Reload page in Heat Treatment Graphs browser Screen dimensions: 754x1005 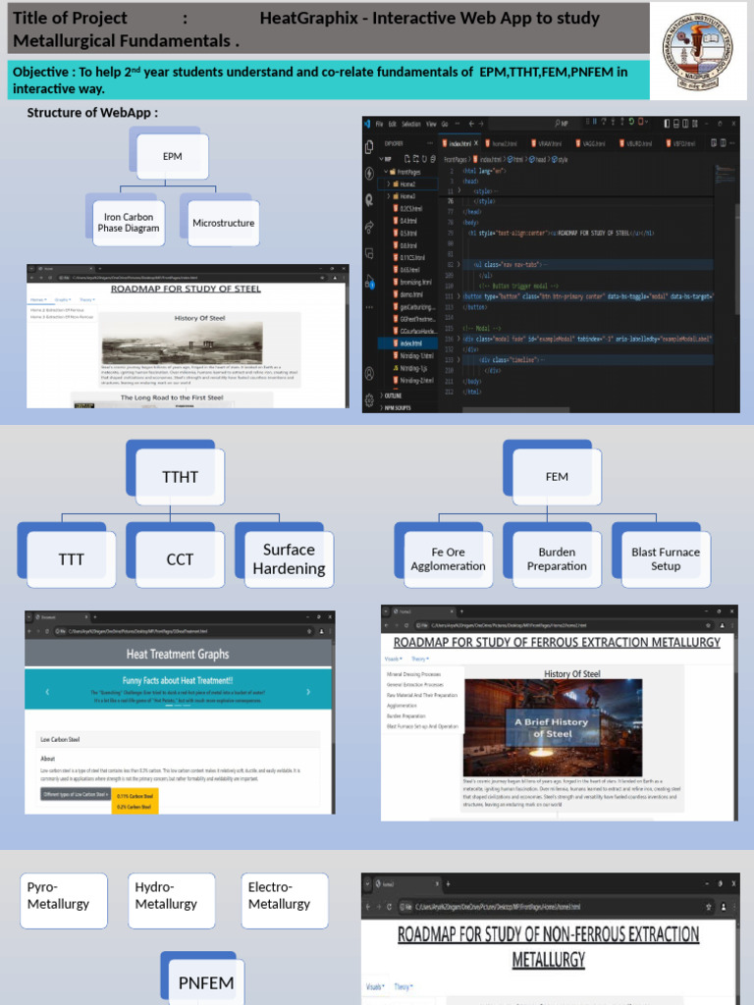point(47,631)
